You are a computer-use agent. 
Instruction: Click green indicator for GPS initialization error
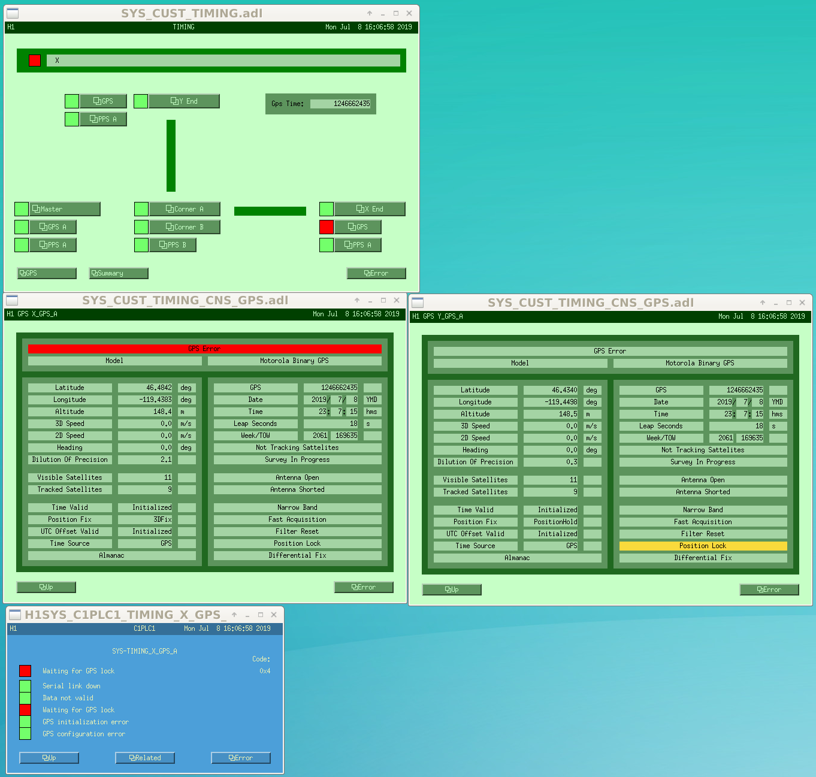click(x=25, y=722)
